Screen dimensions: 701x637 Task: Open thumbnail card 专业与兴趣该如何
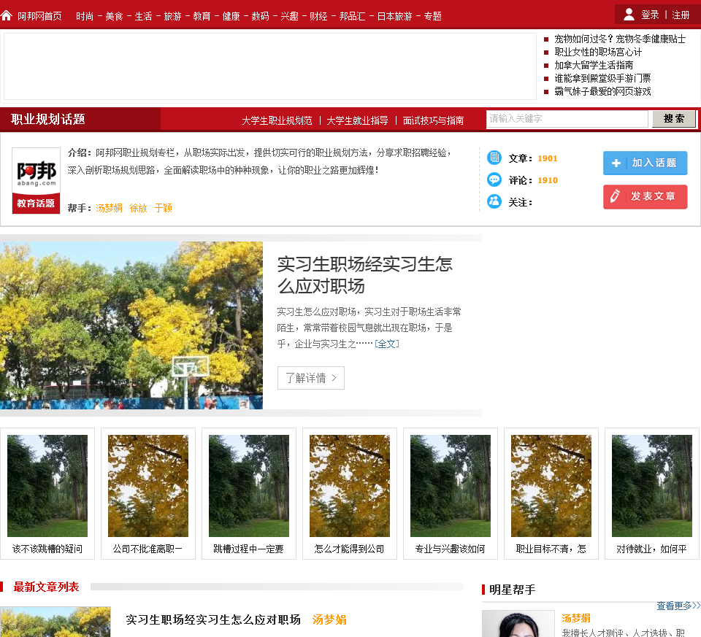[451, 493]
